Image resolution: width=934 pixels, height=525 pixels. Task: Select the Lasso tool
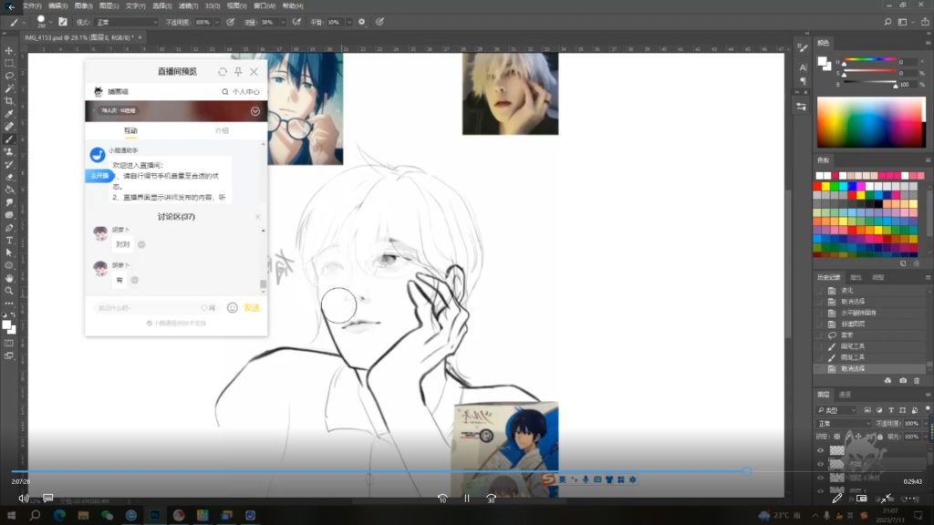click(x=9, y=76)
